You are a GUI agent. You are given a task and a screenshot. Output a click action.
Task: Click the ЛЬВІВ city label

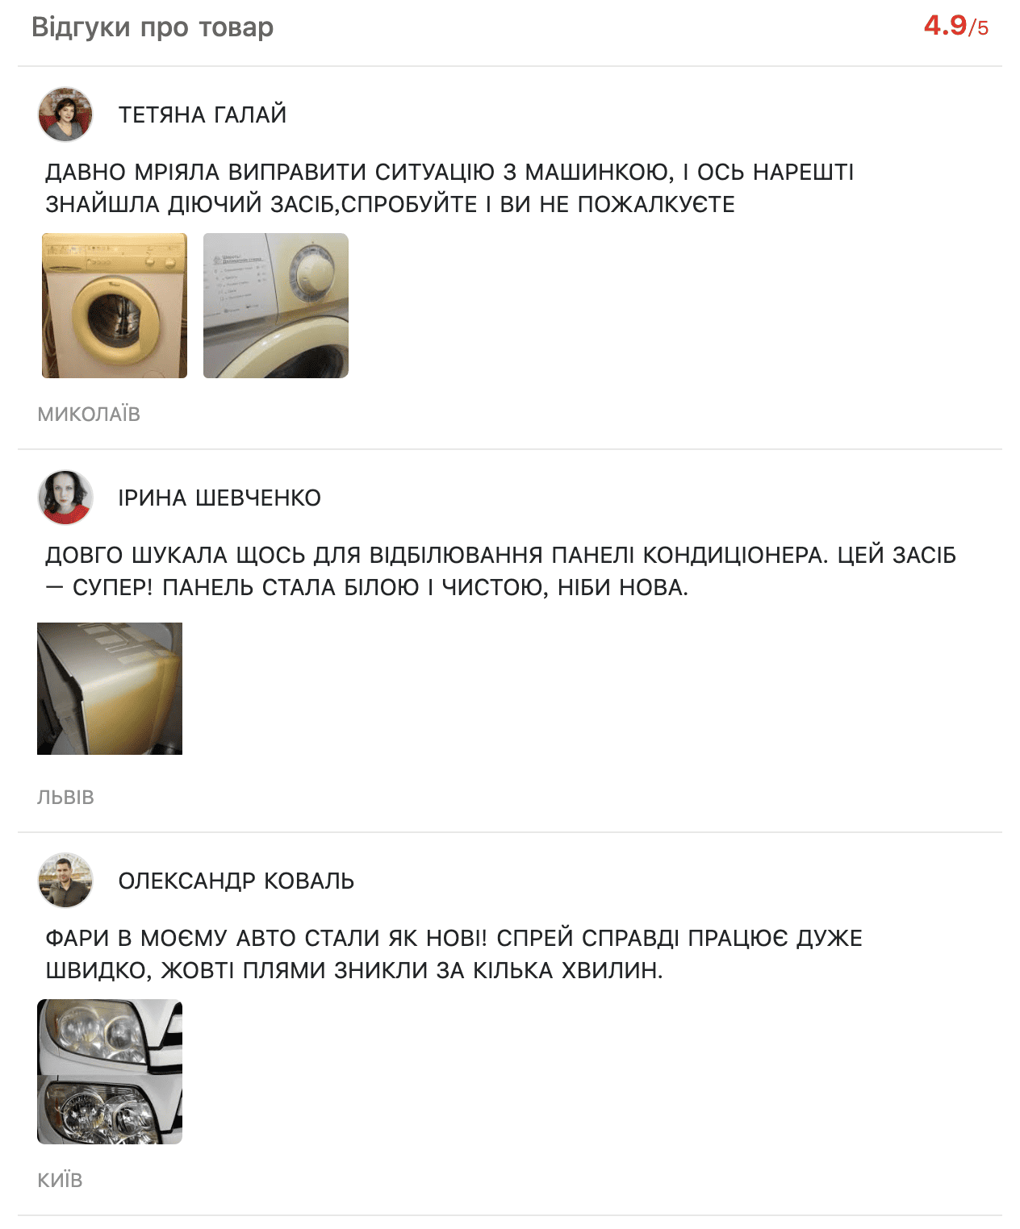click(x=65, y=797)
